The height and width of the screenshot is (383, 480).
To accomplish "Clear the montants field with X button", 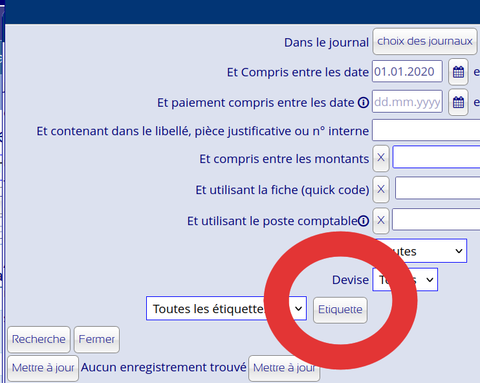I will (x=380, y=158).
